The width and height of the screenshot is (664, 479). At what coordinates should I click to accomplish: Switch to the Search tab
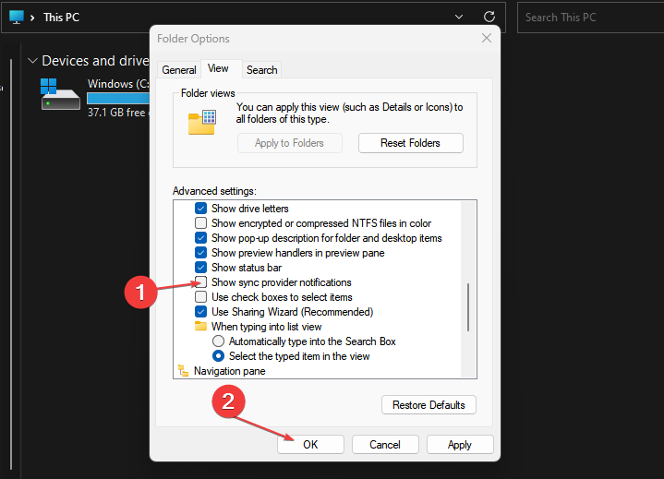pyautogui.click(x=261, y=70)
